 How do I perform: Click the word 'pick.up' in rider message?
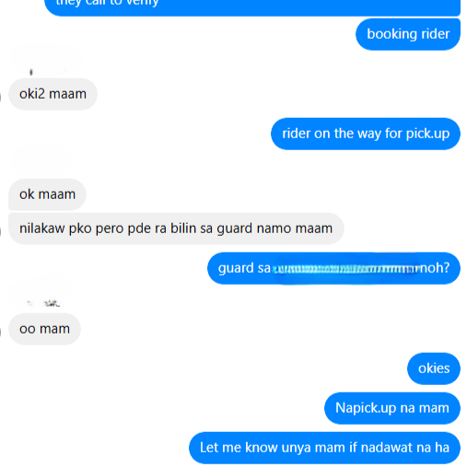pyautogui.click(x=427, y=134)
